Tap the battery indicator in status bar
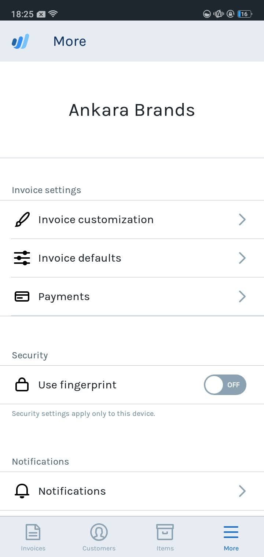This screenshot has height=557, width=264. tap(245, 14)
